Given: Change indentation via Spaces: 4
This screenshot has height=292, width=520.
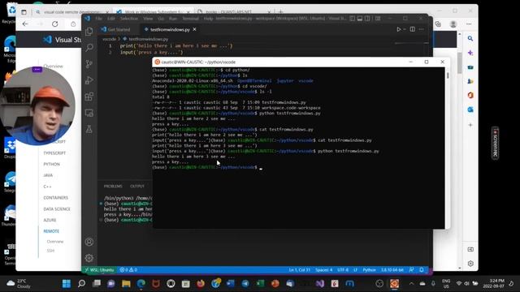Looking at the screenshot, I should pos(323,270).
